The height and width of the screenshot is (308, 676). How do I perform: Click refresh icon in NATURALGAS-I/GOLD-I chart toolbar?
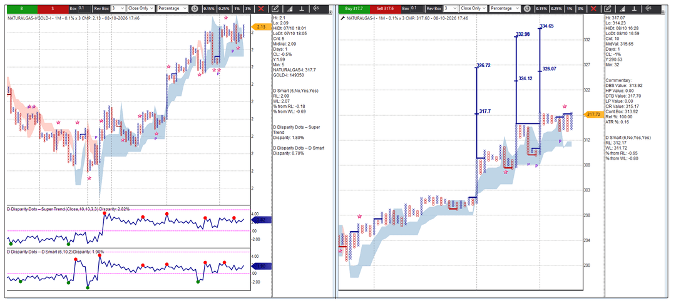click(x=195, y=8)
